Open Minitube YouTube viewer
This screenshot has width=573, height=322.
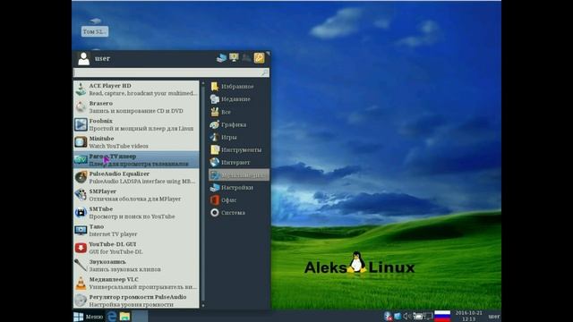coord(136,142)
